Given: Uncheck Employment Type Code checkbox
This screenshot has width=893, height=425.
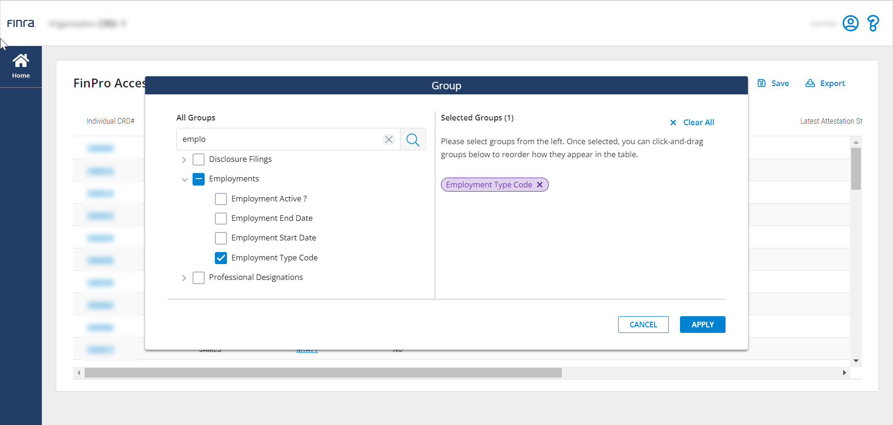Looking at the screenshot, I should coord(221,258).
